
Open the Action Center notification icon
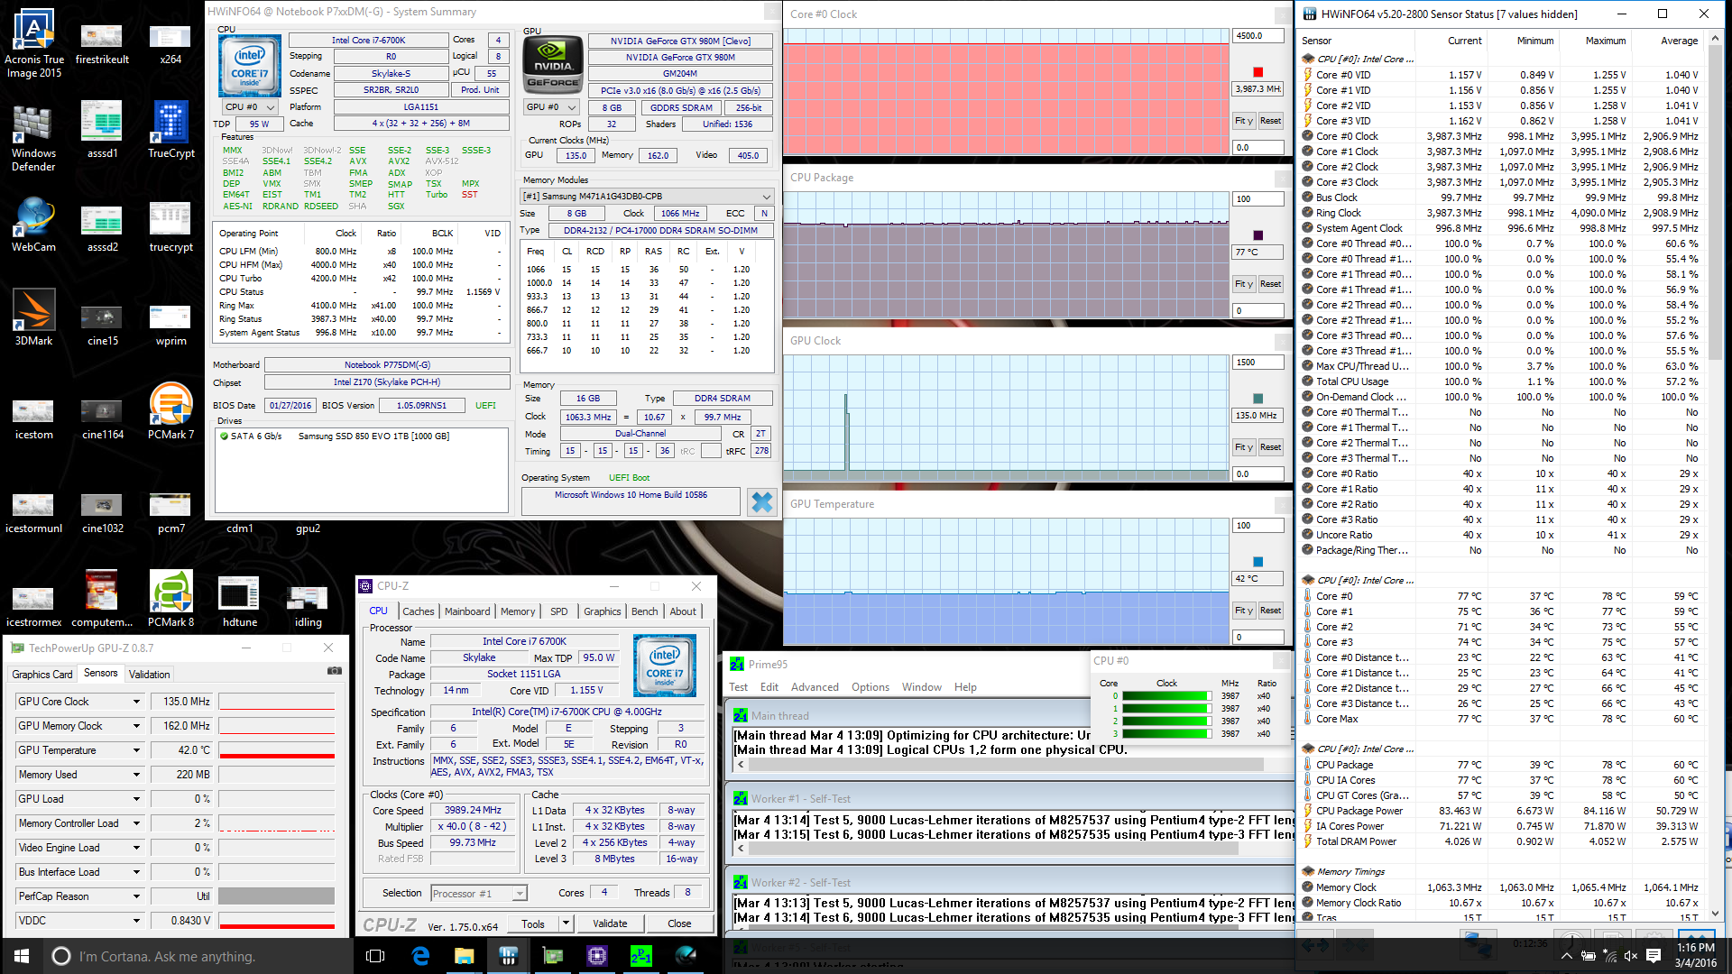point(1653,956)
